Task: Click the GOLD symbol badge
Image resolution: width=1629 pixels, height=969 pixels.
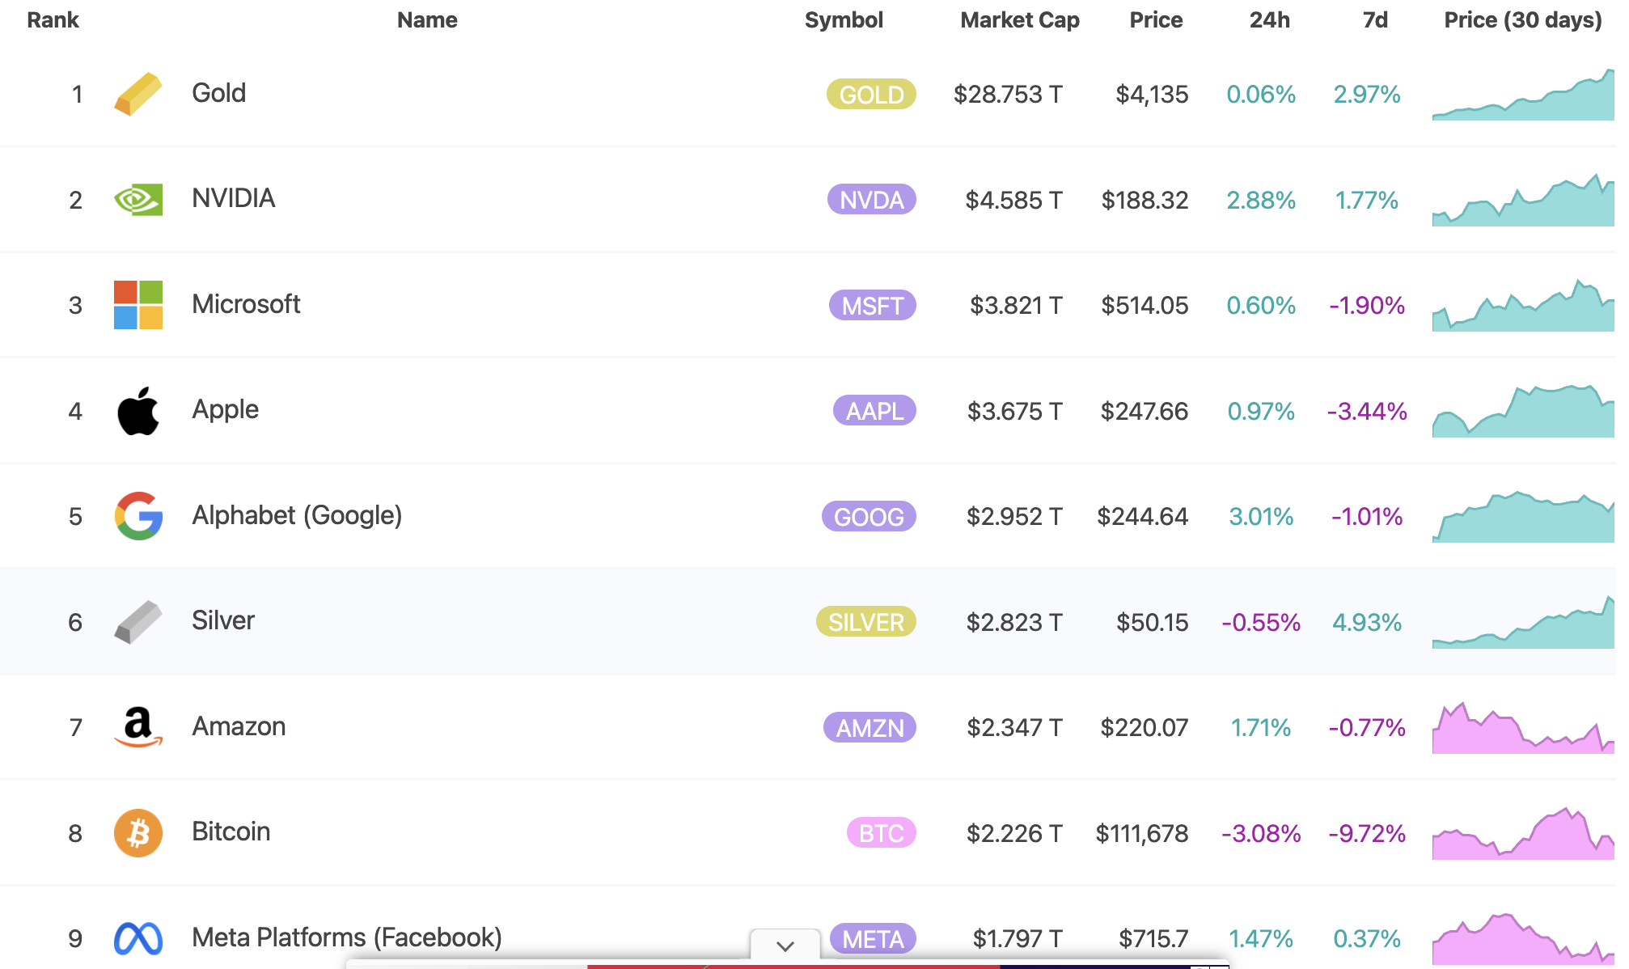Action: pos(870,95)
